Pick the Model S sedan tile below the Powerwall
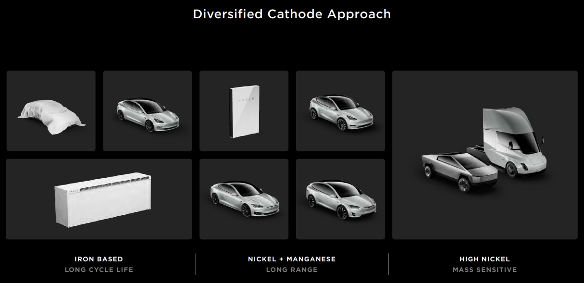This screenshot has width=584, height=283. point(244,199)
